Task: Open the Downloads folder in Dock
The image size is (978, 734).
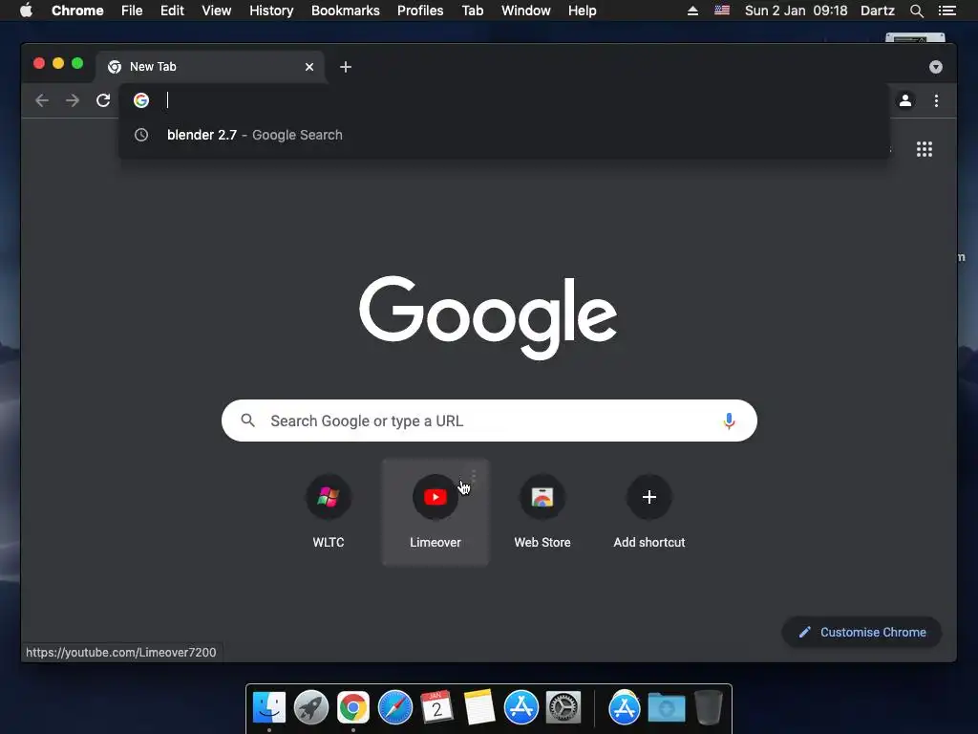Action: (666, 707)
